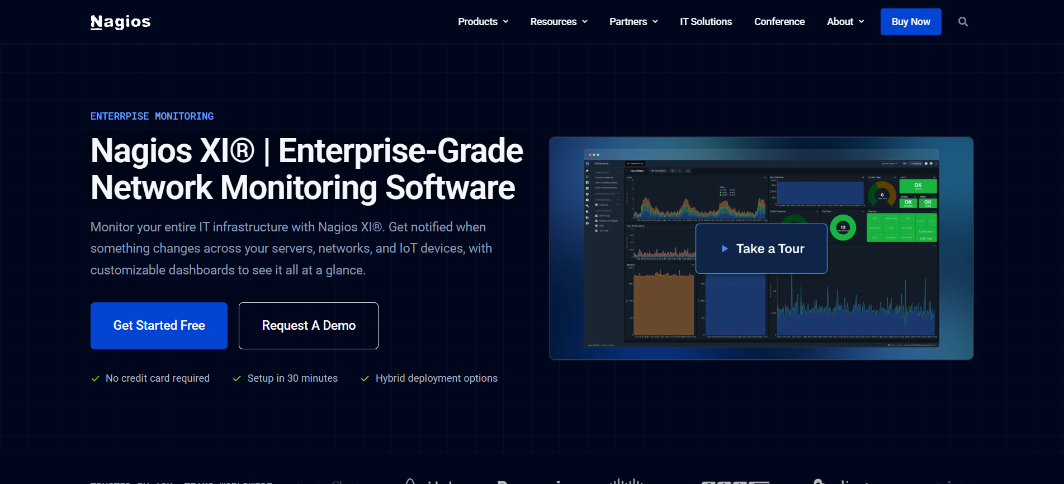Click the "Monitor your entire IT infrastructure" paragraph
1064x484 pixels.
291,249
